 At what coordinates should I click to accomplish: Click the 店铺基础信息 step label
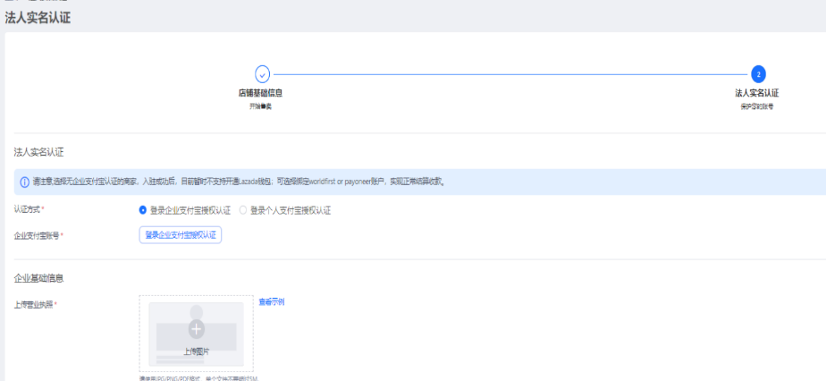click(x=260, y=93)
